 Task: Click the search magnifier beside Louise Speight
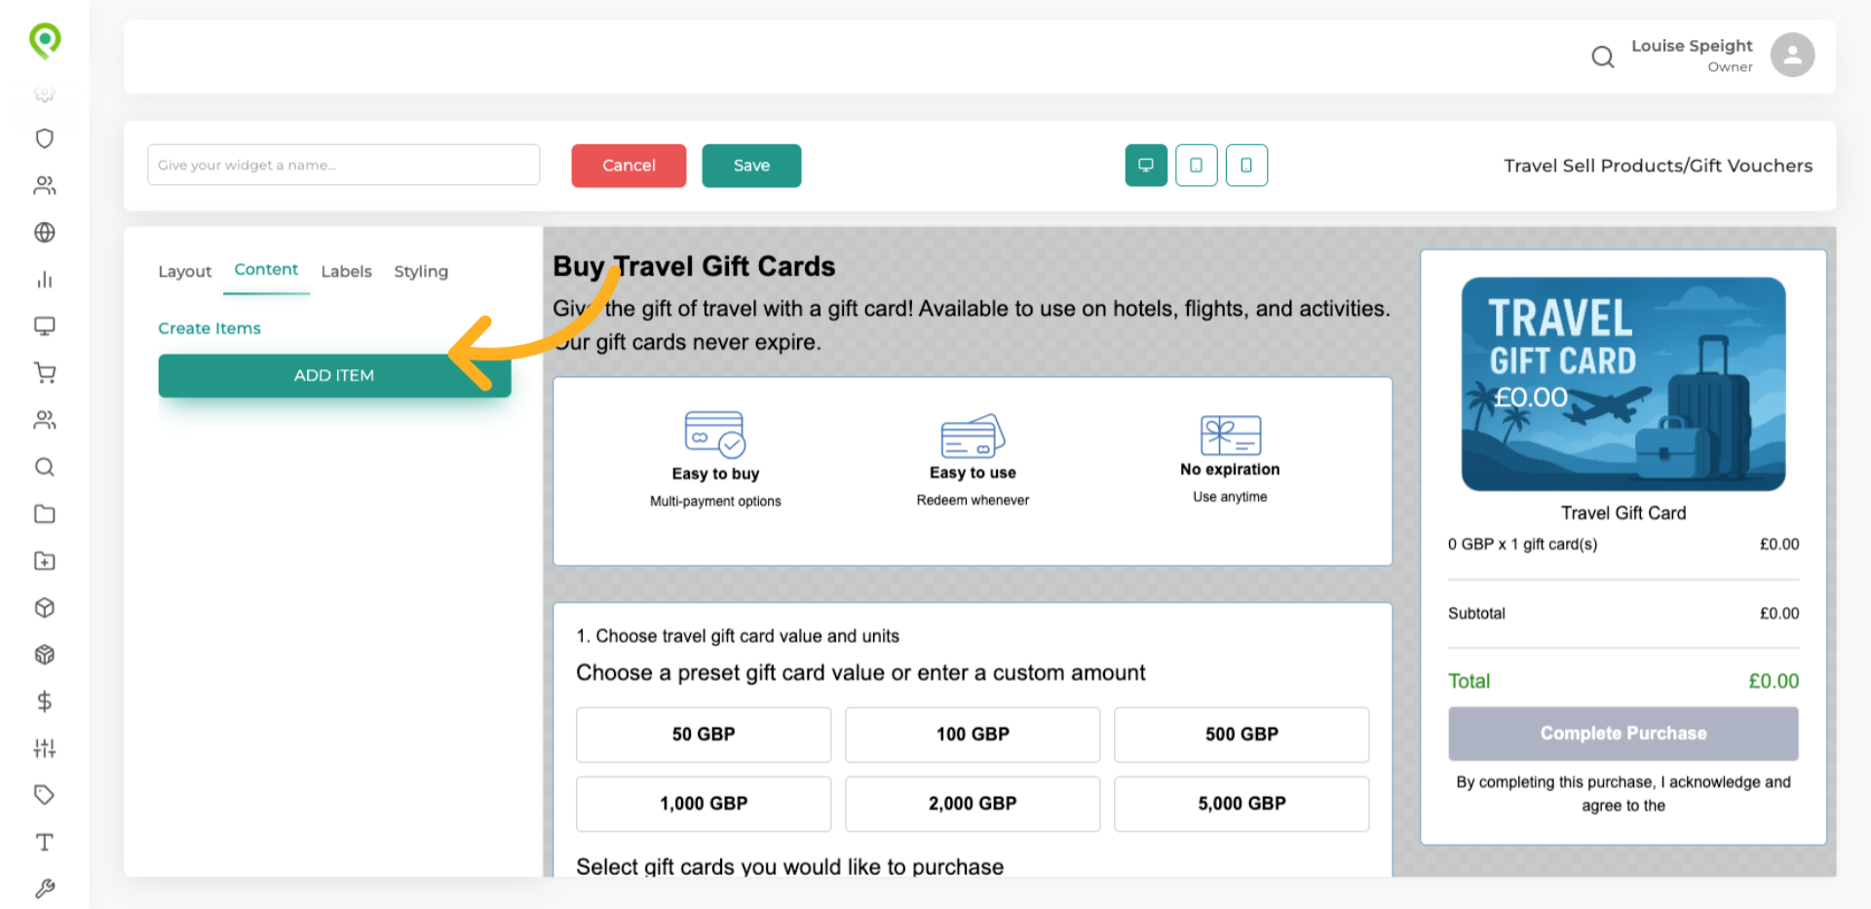coord(1602,57)
